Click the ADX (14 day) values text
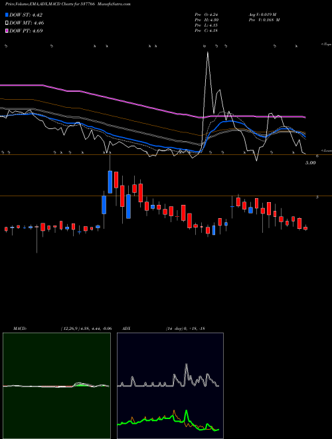The width and height of the screenshot is (332, 439). 185,329
